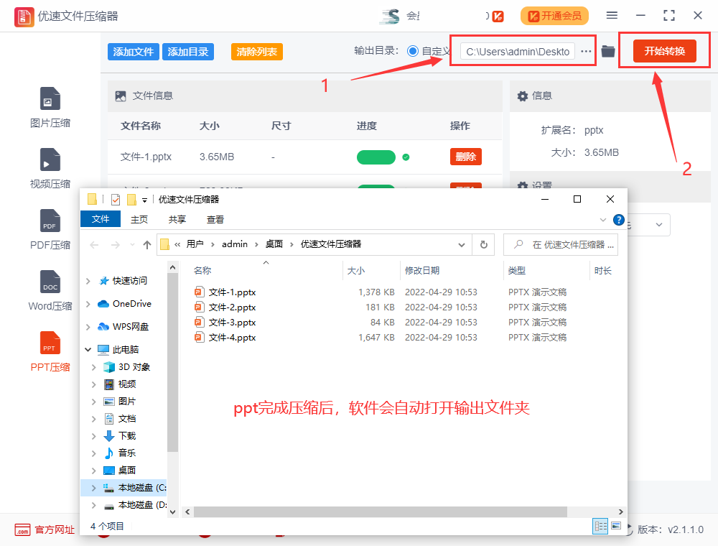Click the navigation pane vertical scrollbar
718x546 pixels.
pyautogui.click(x=172, y=362)
